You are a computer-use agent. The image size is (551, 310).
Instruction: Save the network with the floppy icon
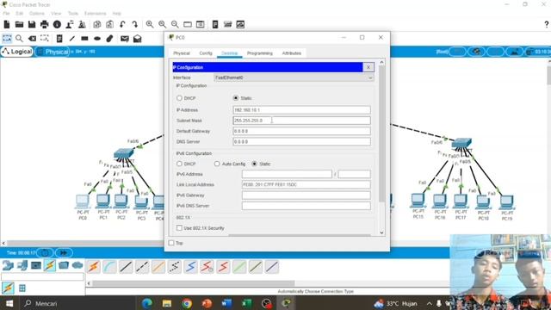coord(32,24)
